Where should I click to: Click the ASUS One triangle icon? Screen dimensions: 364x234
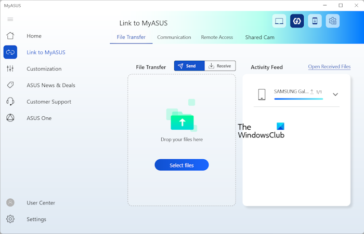pyautogui.click(x=10, y=118)
